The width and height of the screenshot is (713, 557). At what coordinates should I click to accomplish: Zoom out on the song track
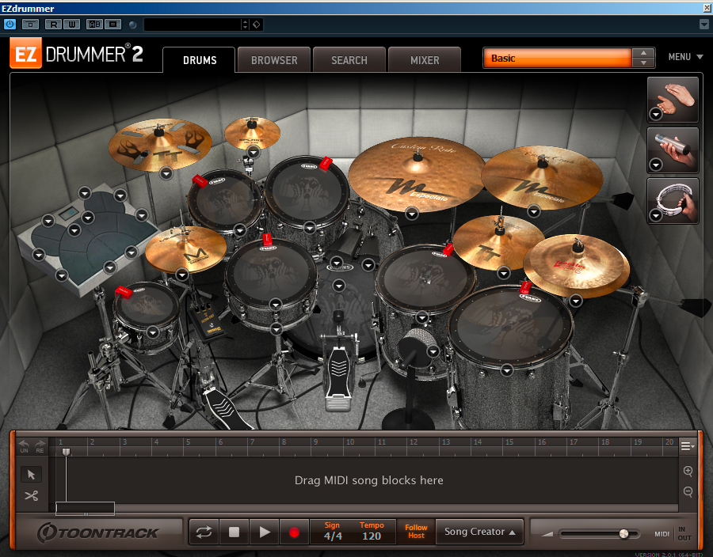click(x=688, y=491)
